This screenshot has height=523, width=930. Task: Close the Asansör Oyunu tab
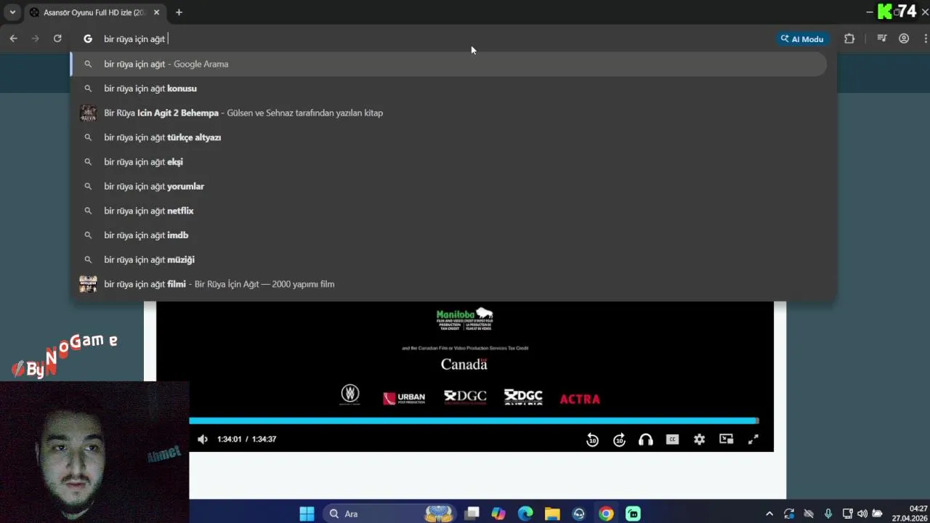(156, 12)
